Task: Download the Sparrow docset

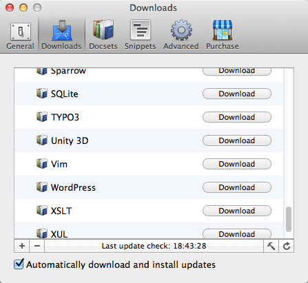Action: click(237, 72)
